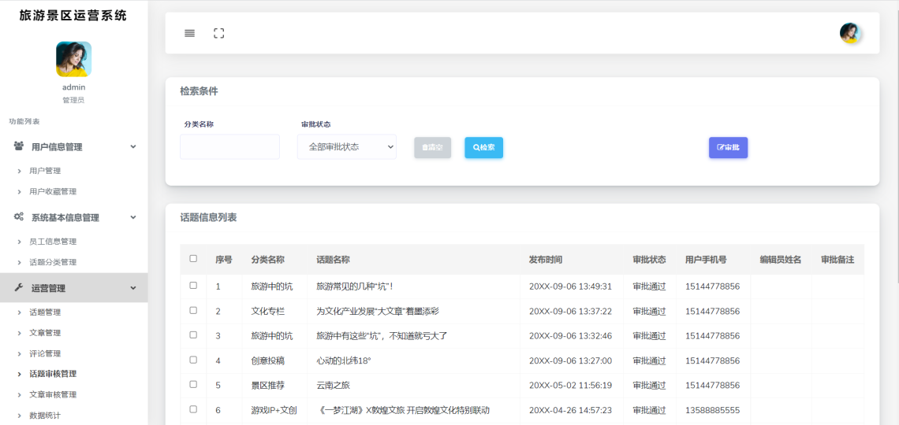Viewport: 899px width, 425px height.
Task: Check the row 1 旅游常见的几种"坑" checkbox
Action: pos(193,285)
